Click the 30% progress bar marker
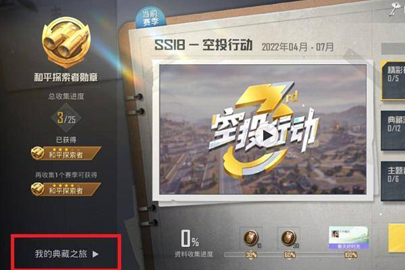Screen dimensions: 405x270 pyautogui.click(x=251, y=255)
